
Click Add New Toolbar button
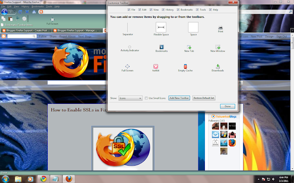[x=179, y=98]
